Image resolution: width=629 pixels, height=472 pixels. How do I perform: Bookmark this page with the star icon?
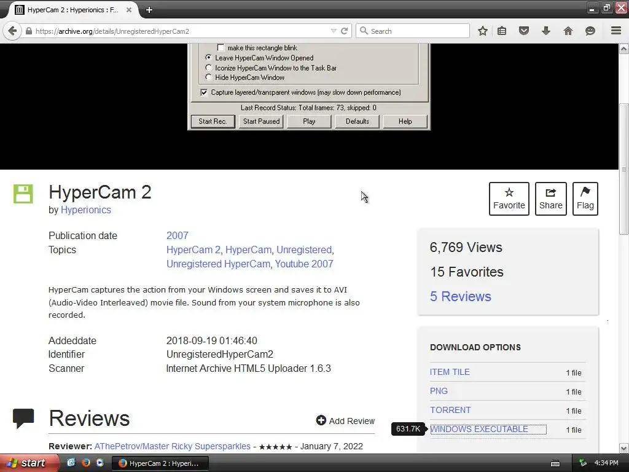coord(483,31)
